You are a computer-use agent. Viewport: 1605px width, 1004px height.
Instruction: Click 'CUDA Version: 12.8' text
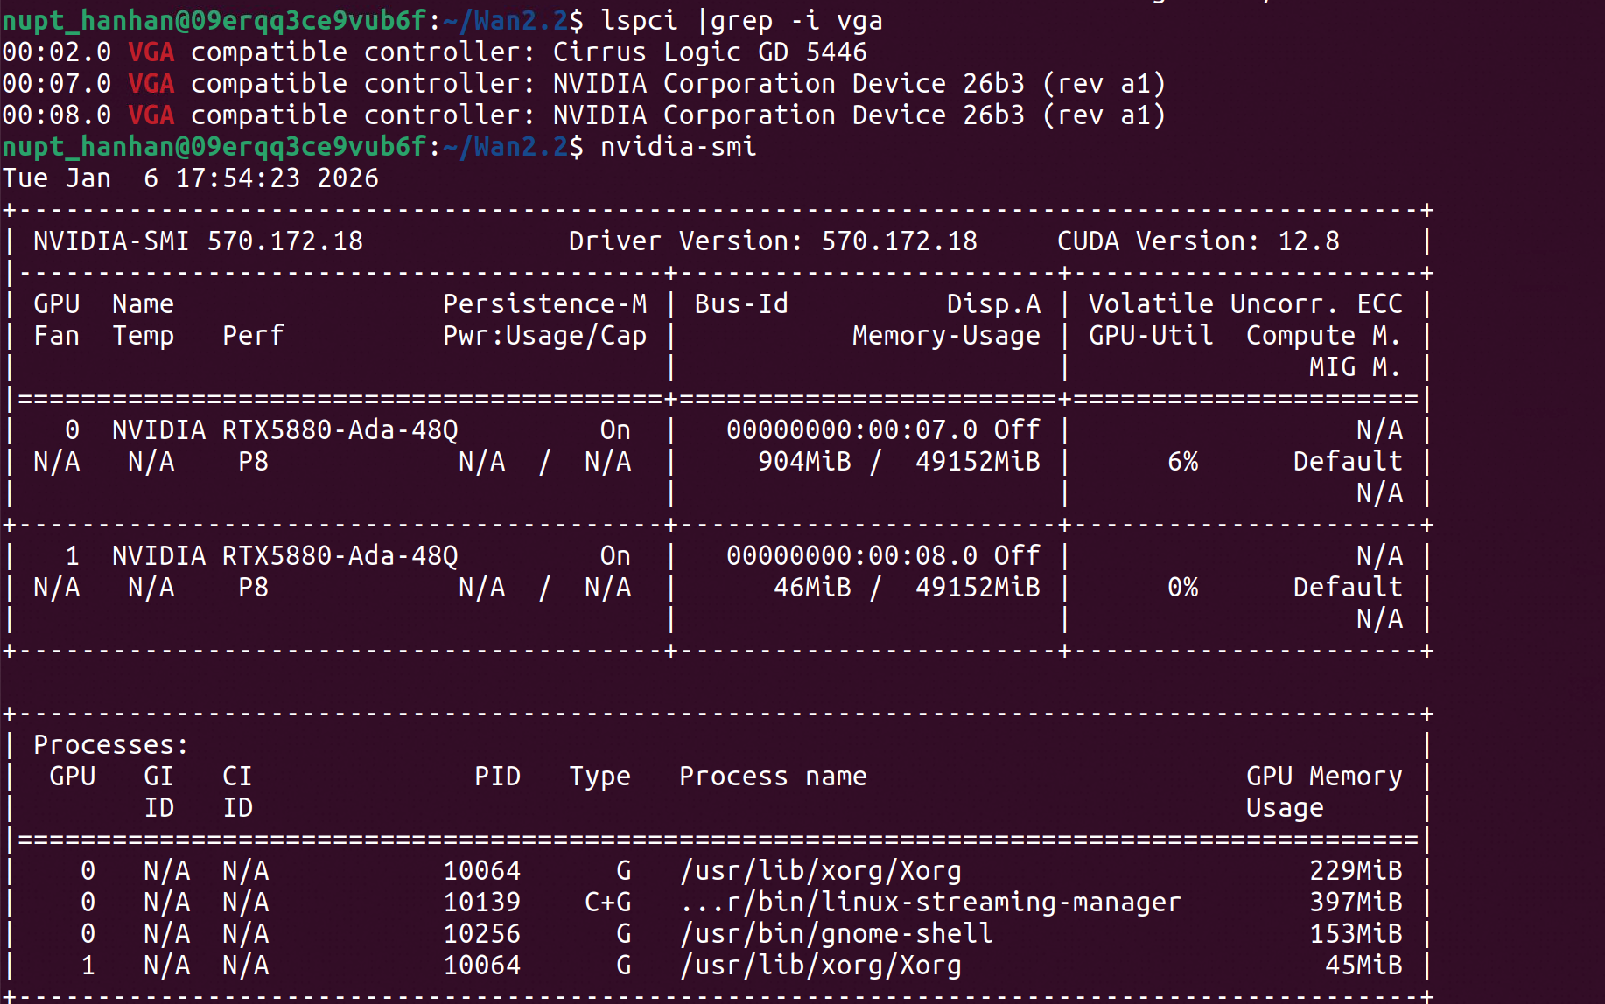click(1198, 241)
